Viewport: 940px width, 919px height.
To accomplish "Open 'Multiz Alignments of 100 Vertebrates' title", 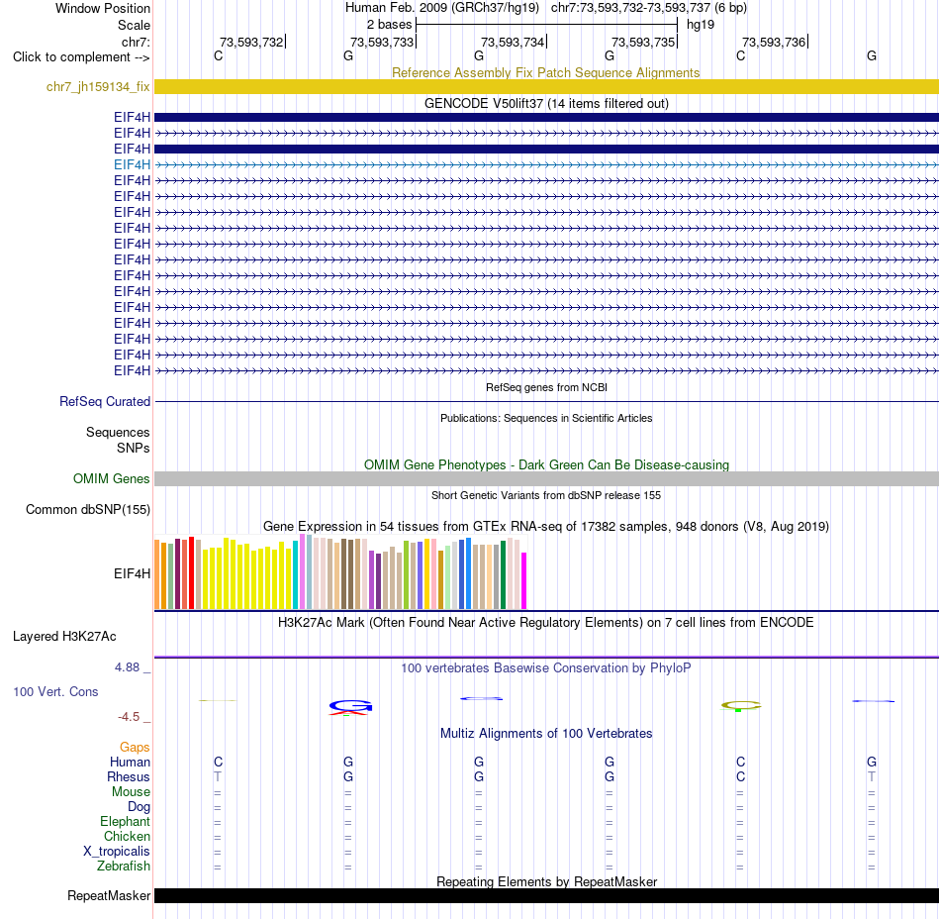I will click(546, 733).
